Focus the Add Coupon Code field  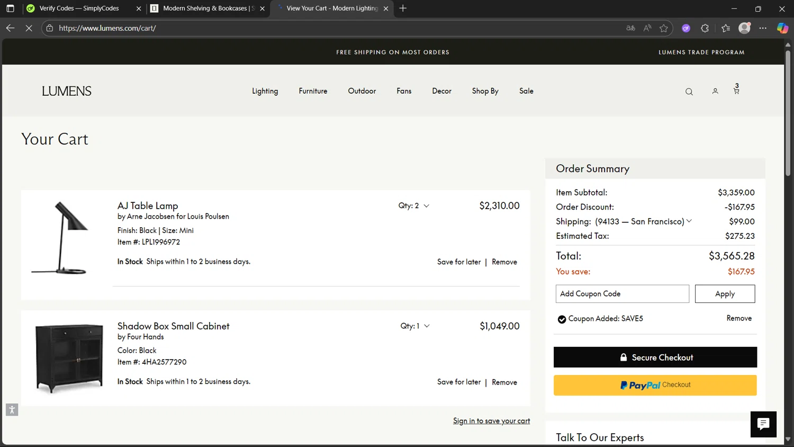(622, 294)
